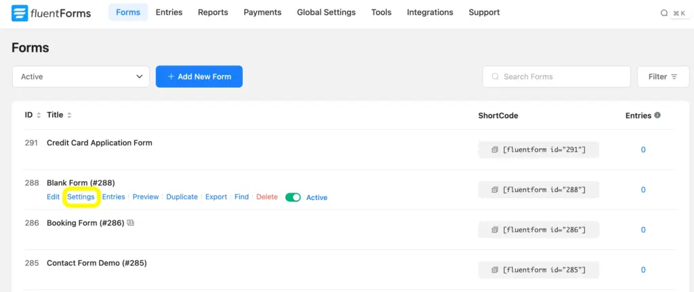Click Delete link for Blank Form
694x292 pixels.
[267, 197]
